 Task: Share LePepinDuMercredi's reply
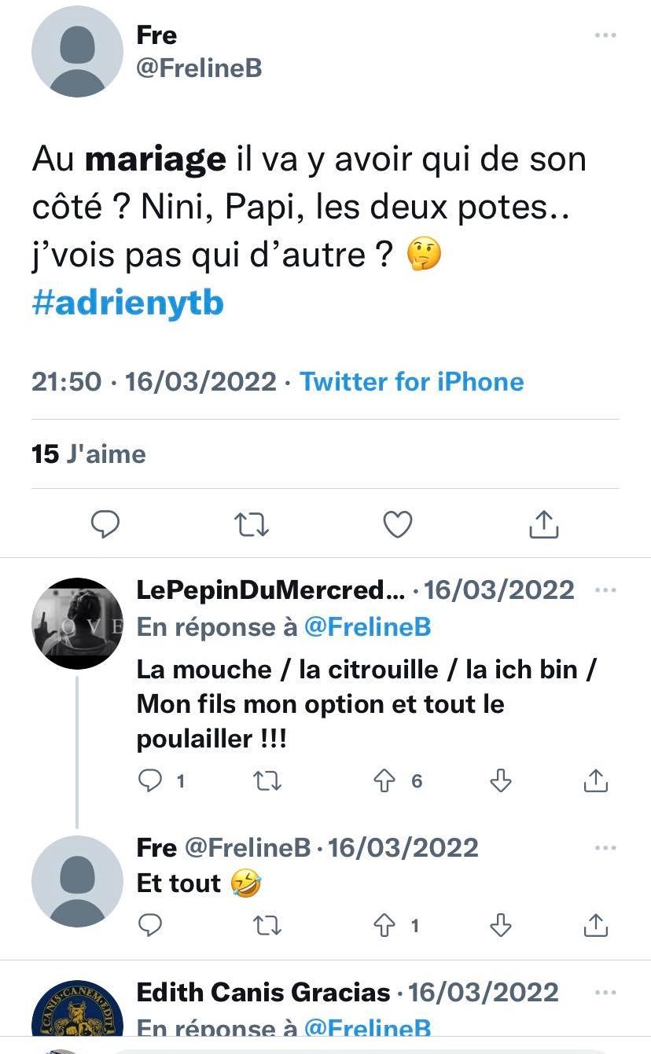tap(596, 780)
